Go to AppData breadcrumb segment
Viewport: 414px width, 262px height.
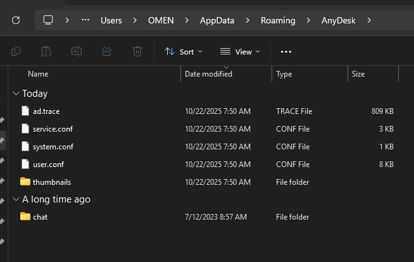217,20
